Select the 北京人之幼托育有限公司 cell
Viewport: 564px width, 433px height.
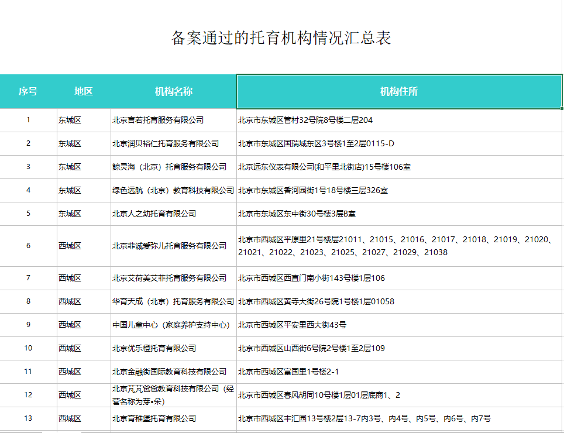pos(154,214)
